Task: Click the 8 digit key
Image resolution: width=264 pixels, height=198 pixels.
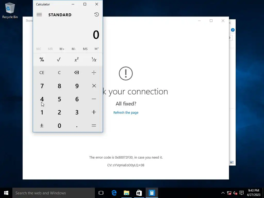Action: [x=59, y=86]
